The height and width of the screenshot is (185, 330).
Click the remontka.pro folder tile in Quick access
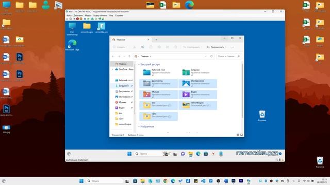(197, 105)
